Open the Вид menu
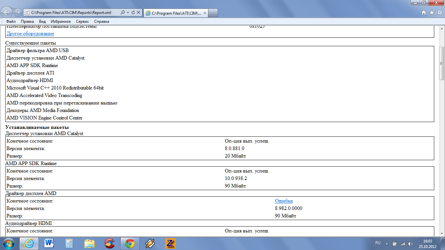Image resolution: width=445 pixels, height=250 pixels. pyautogui.click(x=42, y=21)
